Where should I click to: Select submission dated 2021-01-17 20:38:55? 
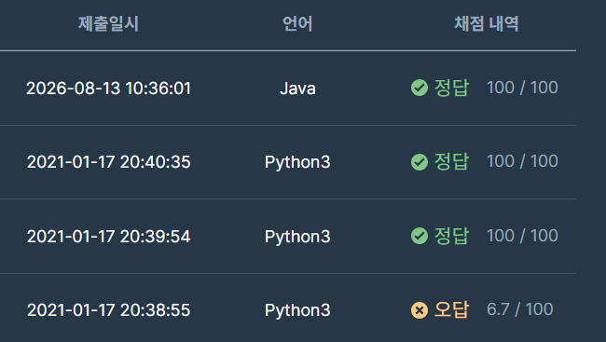pos(108,310)
